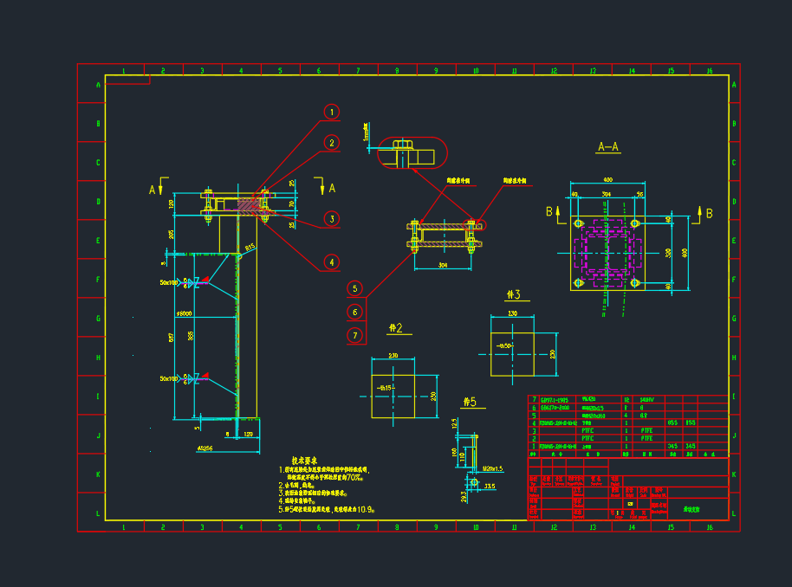Click the lower "50x100" weld label
This screenshot has width=792, height=587.
[x=169, y=378]
